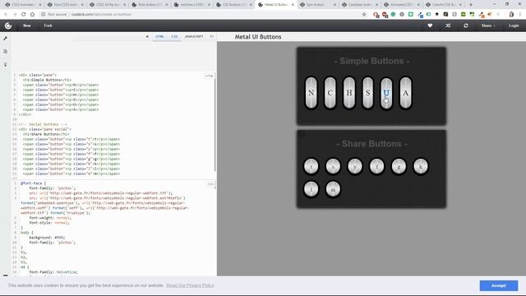This screenshot has height=296, width=526.
Task: Close the Metal UI Buttons browser tab
Action: [293, 5]
